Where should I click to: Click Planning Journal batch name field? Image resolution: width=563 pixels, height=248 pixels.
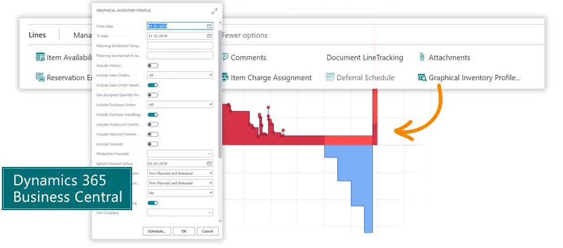180,56
